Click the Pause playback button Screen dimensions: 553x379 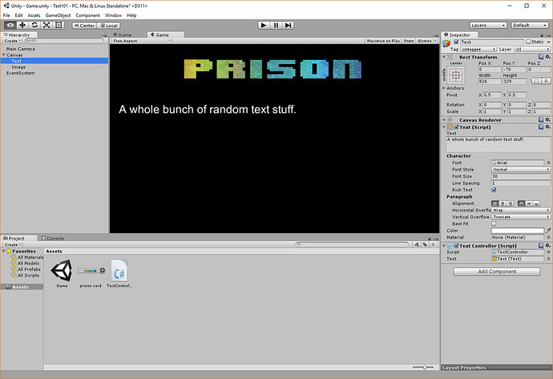click(276, 25)
